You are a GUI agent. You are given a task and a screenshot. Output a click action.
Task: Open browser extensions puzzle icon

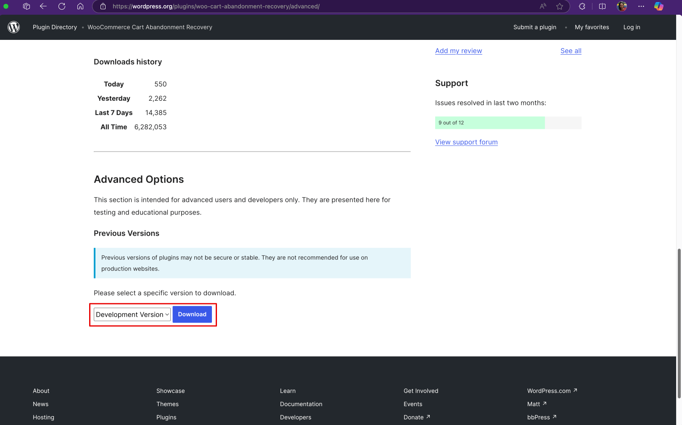click(x=582, y=6)
